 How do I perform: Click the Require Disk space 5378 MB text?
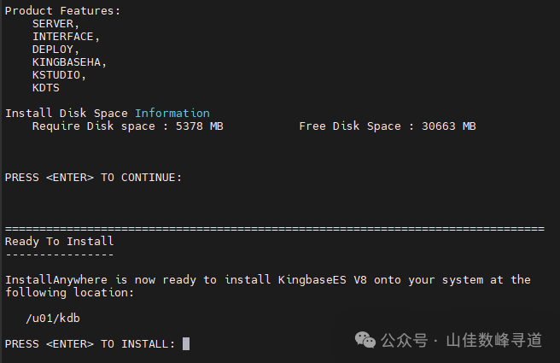pyautogui.click(x=128, y=126)
